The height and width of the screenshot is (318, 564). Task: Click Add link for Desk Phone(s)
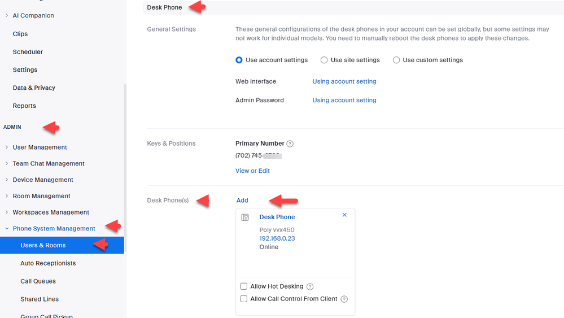(242, 201)
